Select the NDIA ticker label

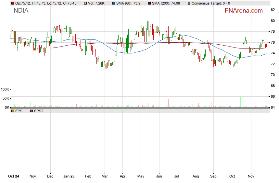coord(21,11)
